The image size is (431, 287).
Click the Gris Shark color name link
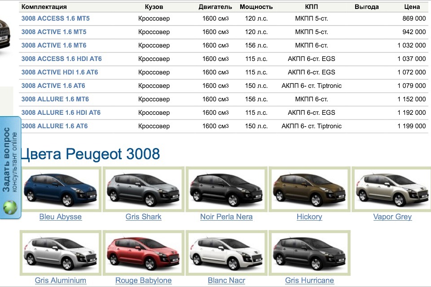(x=144, y=217)
